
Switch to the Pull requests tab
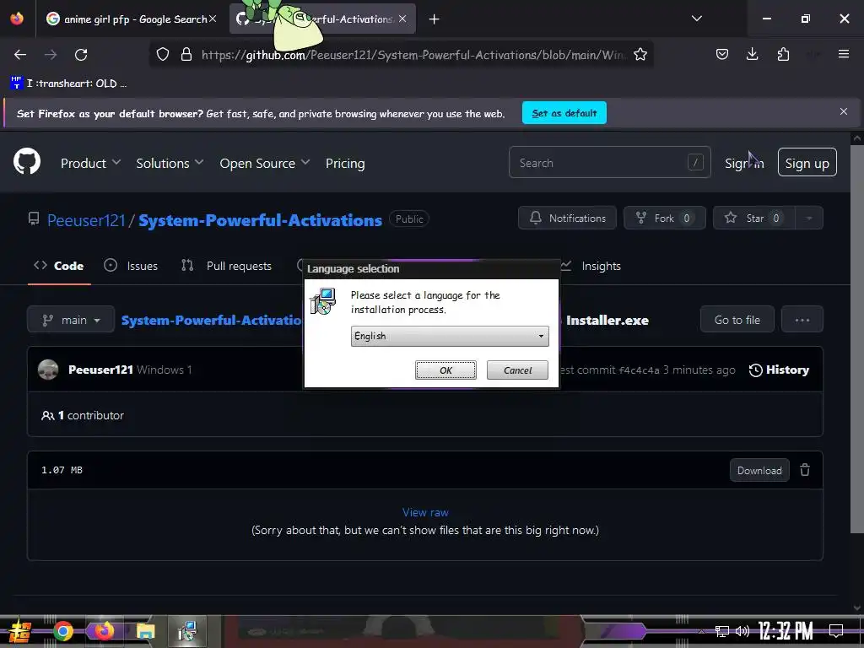(x=226, y=266)
